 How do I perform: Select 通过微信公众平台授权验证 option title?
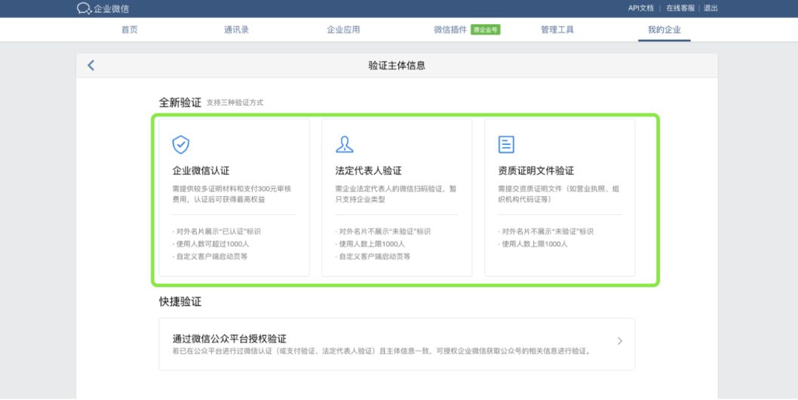229,339
